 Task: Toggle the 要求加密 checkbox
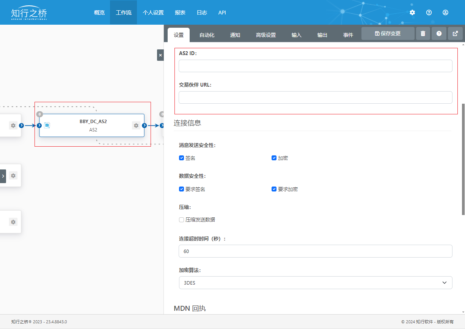click(274, 189)
